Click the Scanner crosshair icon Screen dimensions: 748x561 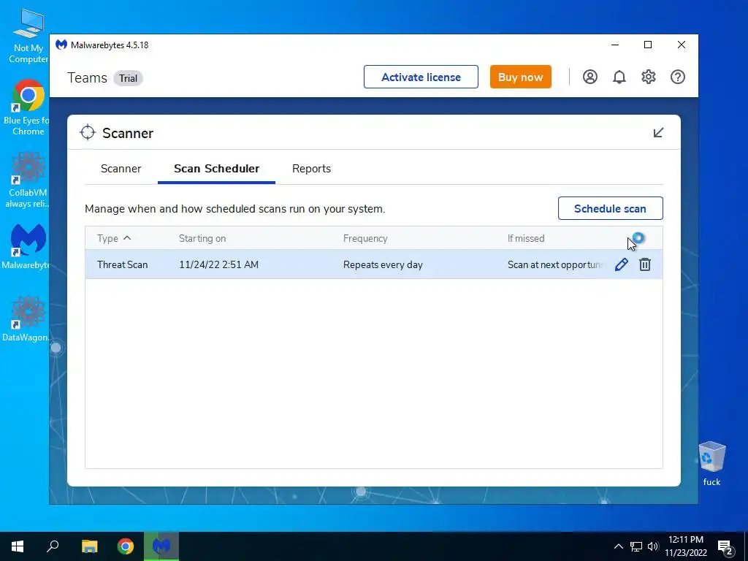(x=88, y=133)
